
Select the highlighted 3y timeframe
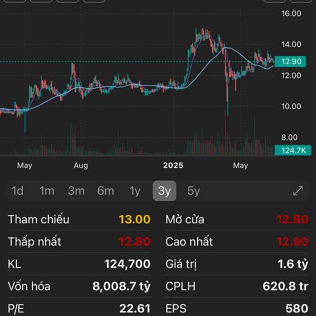164,191
